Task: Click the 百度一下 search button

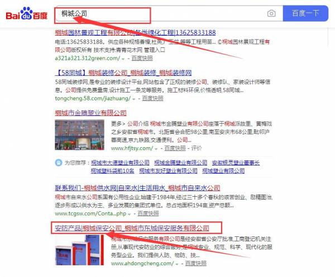Action: [305, 13]
